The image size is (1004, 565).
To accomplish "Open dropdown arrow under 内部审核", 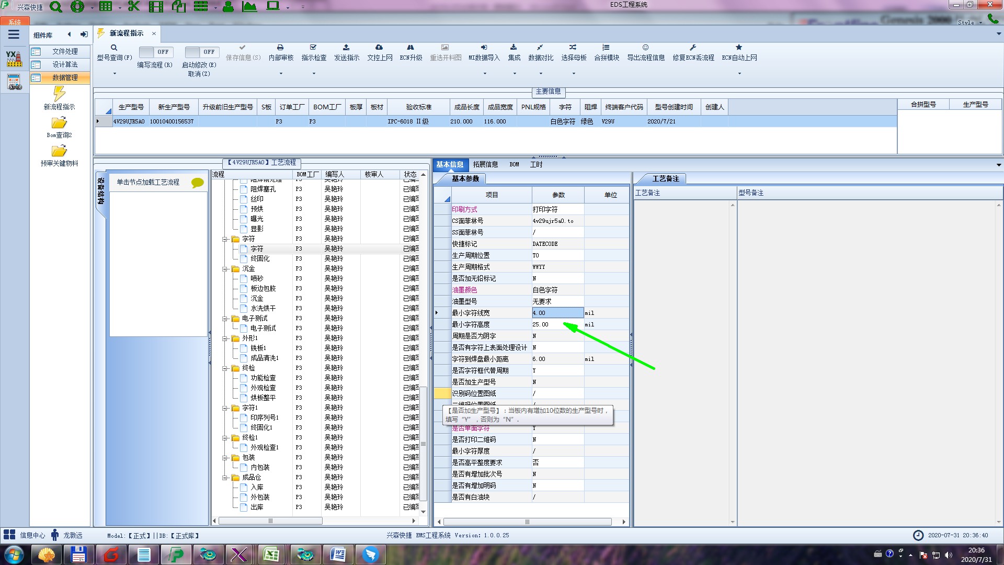I will point(281,74).
